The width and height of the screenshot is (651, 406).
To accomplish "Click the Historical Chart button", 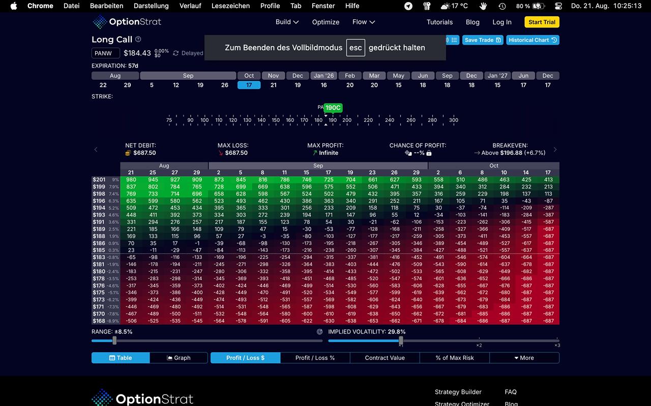I will click(532, 40).
